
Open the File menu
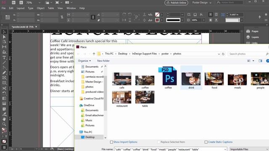[3, 8]
